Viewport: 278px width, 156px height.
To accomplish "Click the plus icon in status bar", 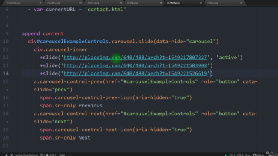I will point(6,155).
